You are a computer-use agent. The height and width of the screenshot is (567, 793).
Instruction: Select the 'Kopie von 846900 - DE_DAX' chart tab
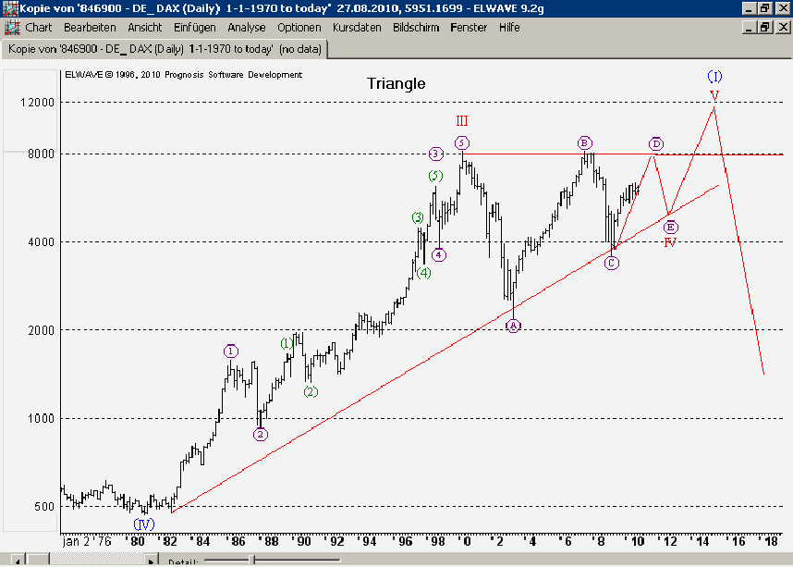coord(165,49)
